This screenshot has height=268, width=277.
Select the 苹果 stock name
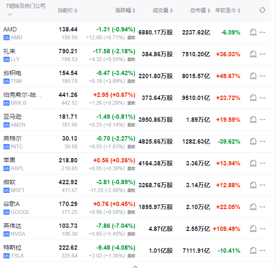tap(9, 160)
